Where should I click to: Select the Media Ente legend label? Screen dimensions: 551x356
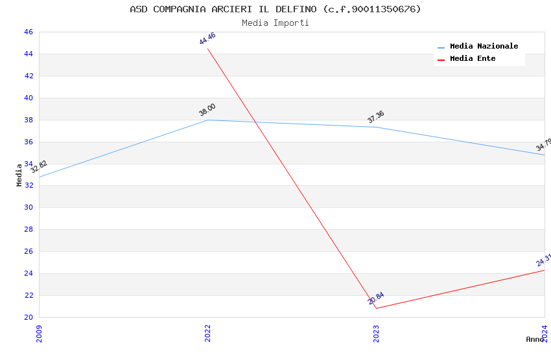pyautogui.click(x=473, y=59)
